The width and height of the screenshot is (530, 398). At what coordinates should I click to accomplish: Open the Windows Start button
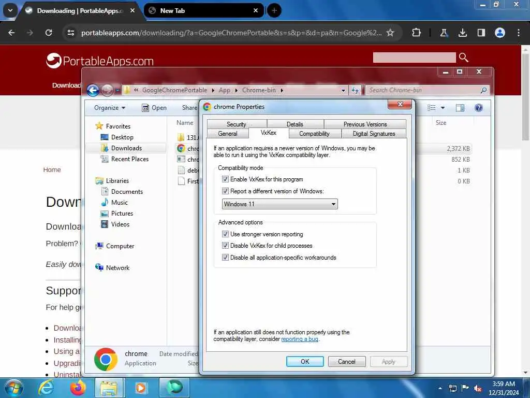[x=14, y=388]
